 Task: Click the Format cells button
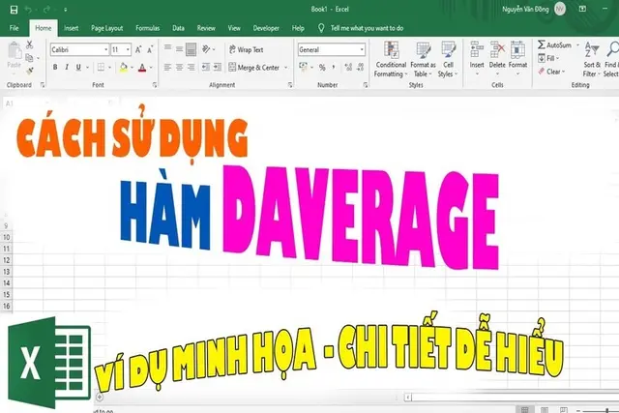[517, 58]
